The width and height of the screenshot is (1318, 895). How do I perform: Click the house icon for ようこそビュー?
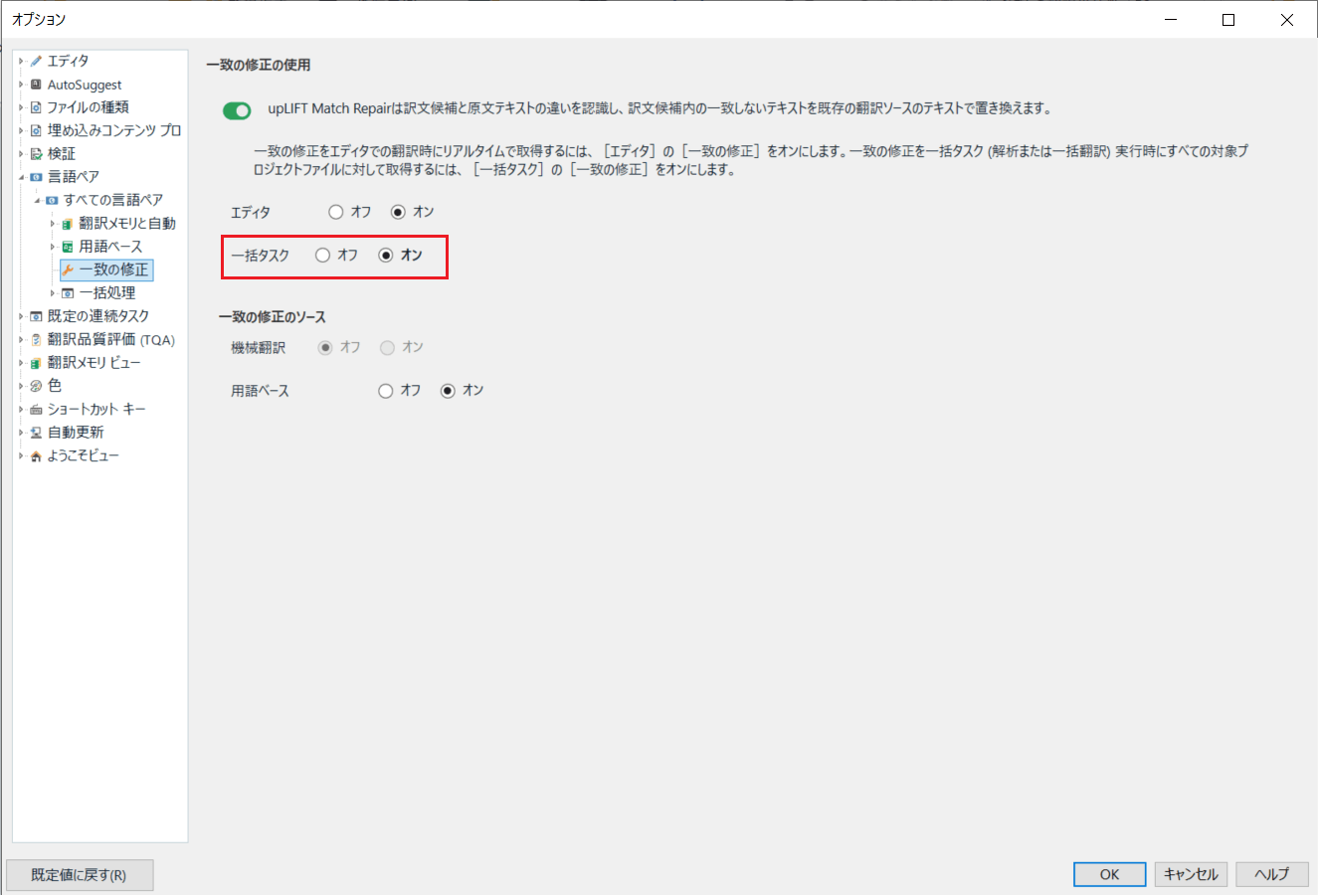tap(36, 456)
